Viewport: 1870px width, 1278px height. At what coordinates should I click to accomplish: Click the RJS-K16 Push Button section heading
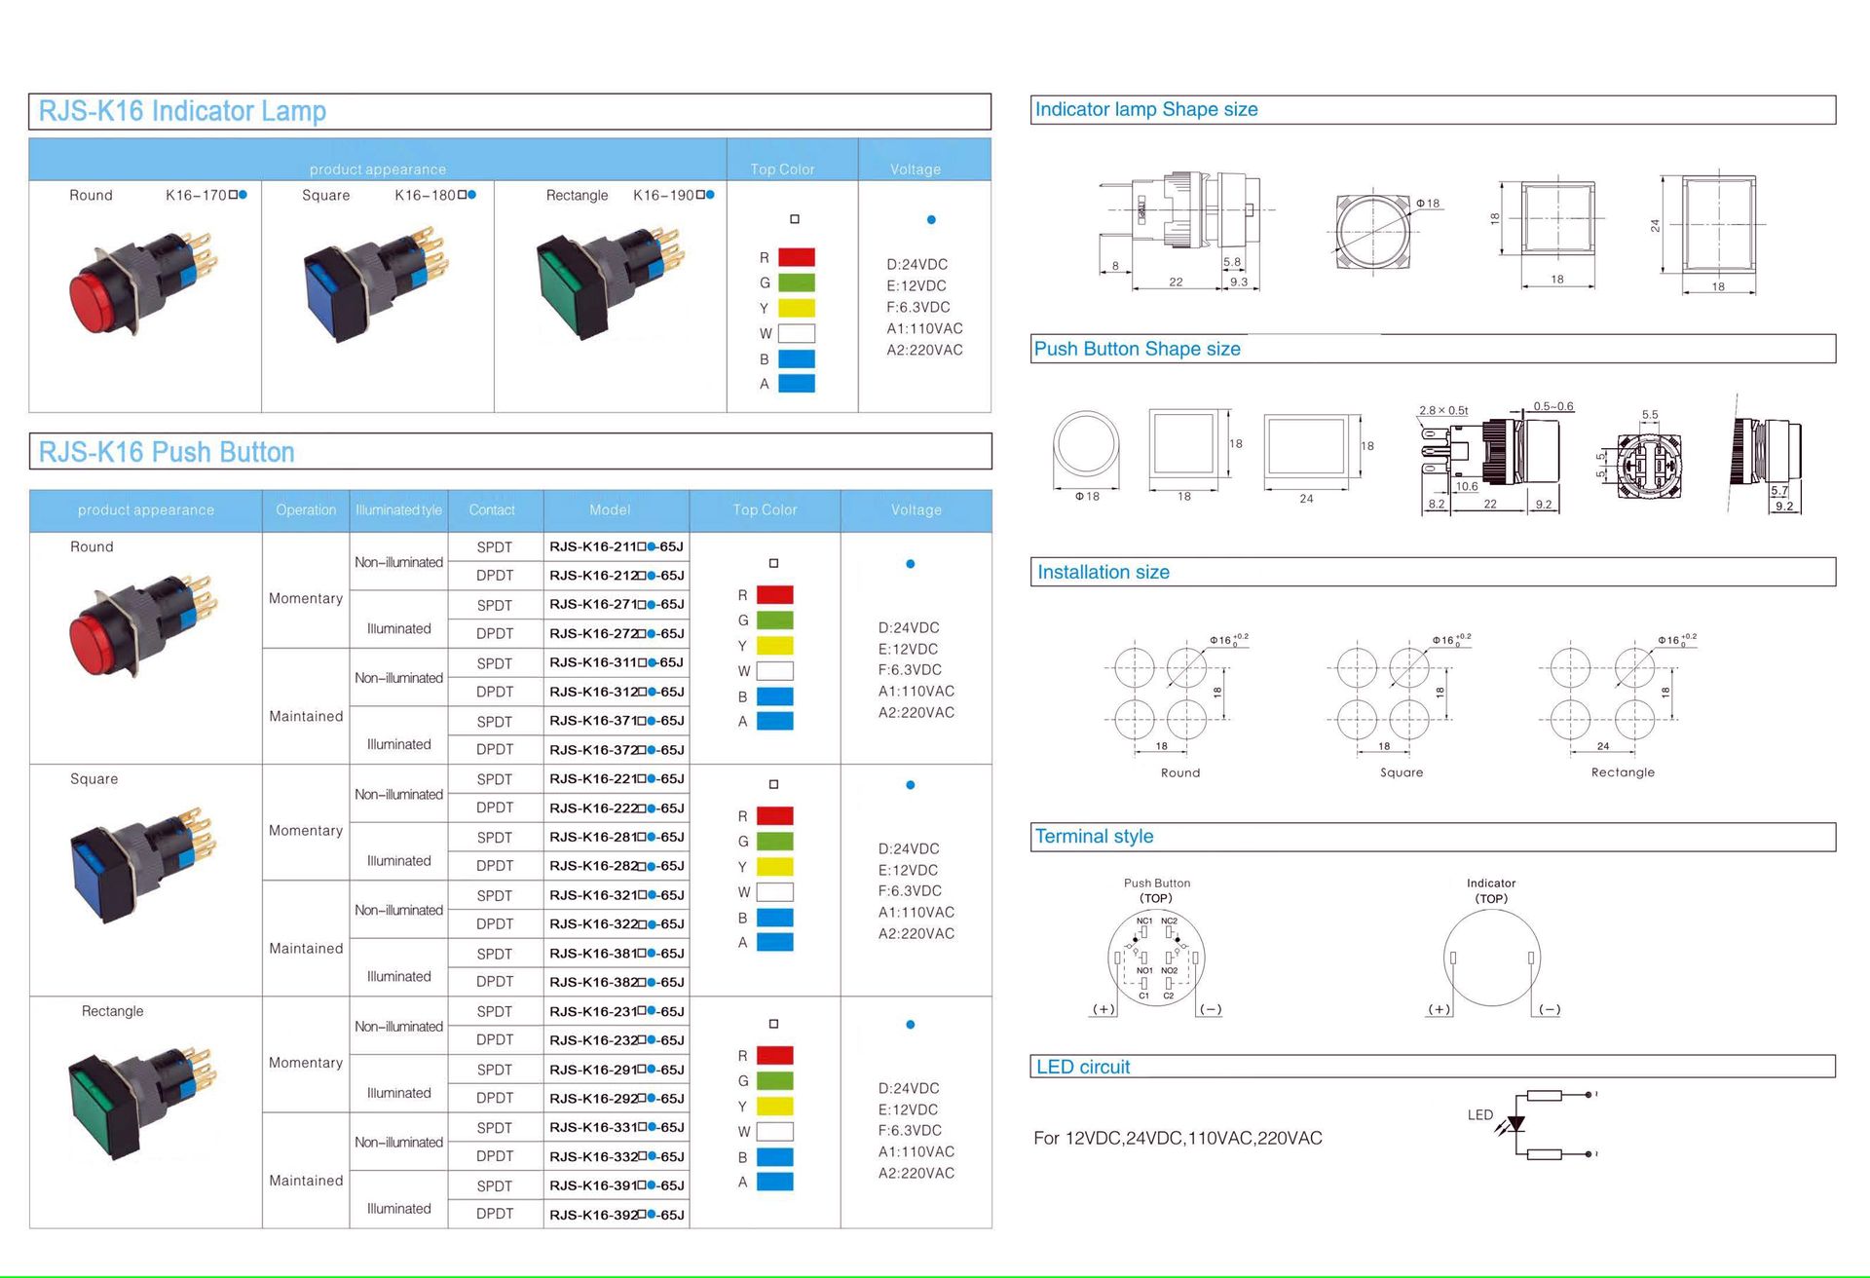(x=167, y=452)
